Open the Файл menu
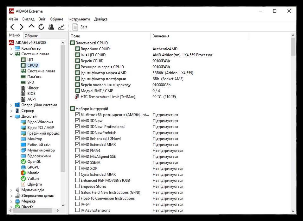Screen dimensions: 303x221 coord(13,19)
